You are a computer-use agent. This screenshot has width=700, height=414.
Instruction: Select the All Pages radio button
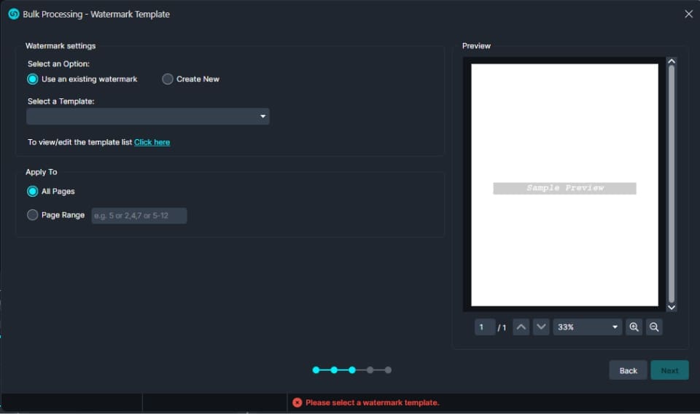click(x=33, y=191)
